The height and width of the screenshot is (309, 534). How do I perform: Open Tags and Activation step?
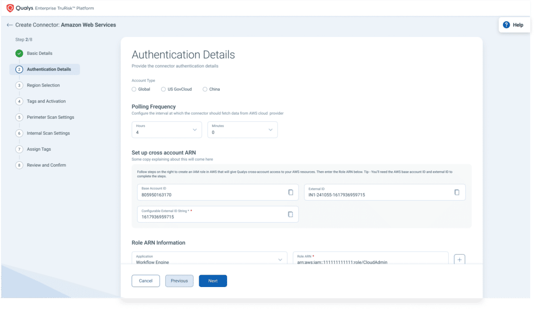click(46, 101)
